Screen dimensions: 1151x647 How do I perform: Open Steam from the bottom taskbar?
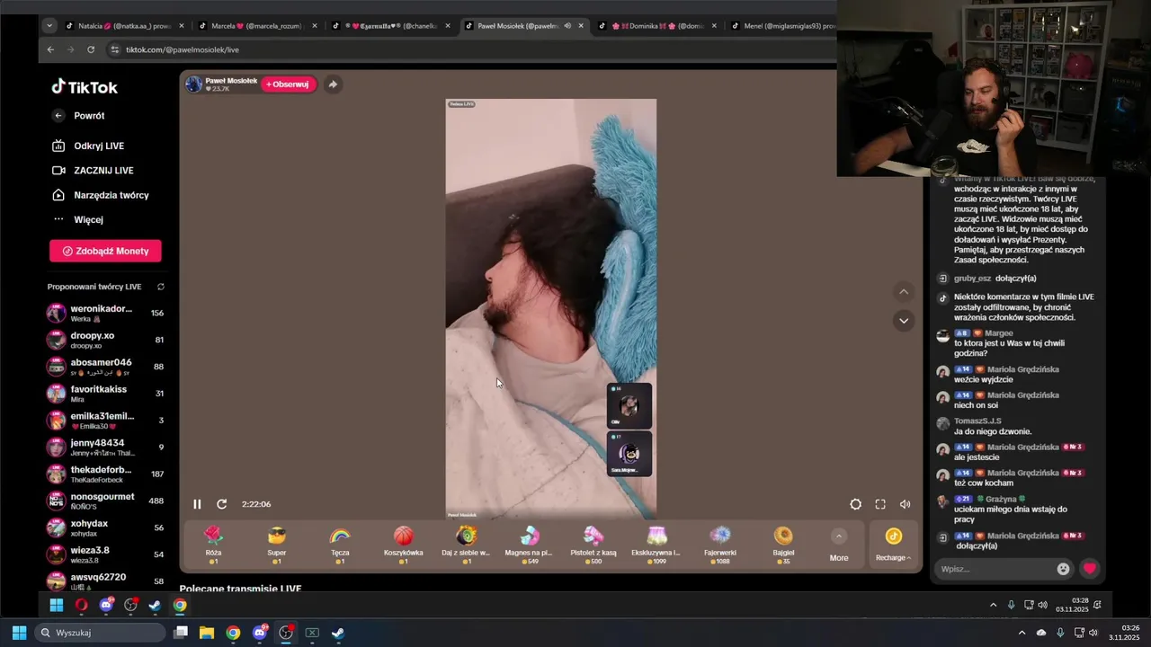(338, 633)
